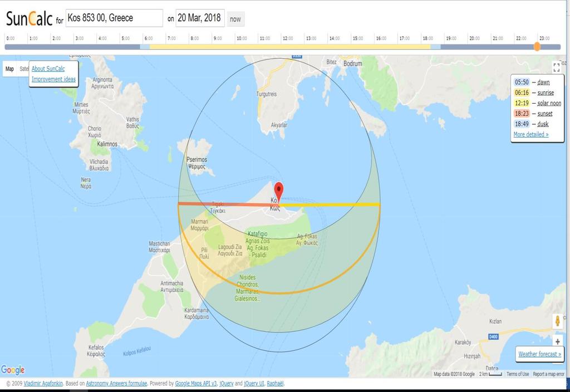Zoom in with the plus button
The height and width of the screenshot is (392, 570).
tap(557, 341)
